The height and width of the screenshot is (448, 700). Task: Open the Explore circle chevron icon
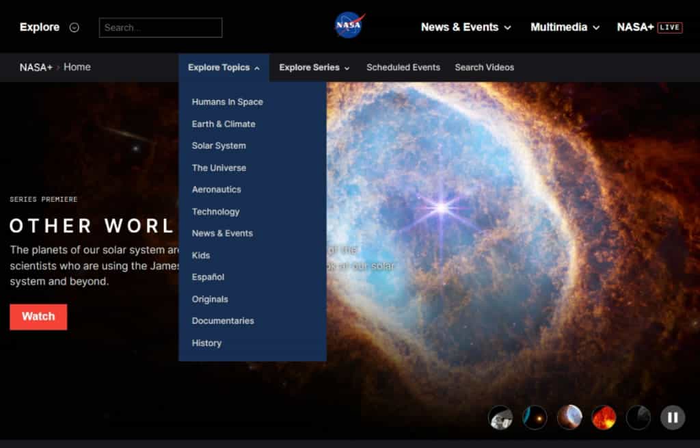(x=75, y=27)
